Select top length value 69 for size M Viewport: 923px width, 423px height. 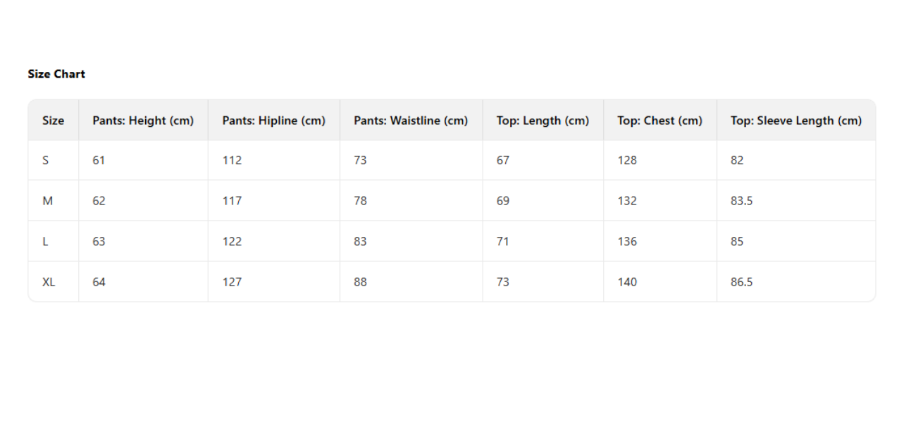click(502, 201)
